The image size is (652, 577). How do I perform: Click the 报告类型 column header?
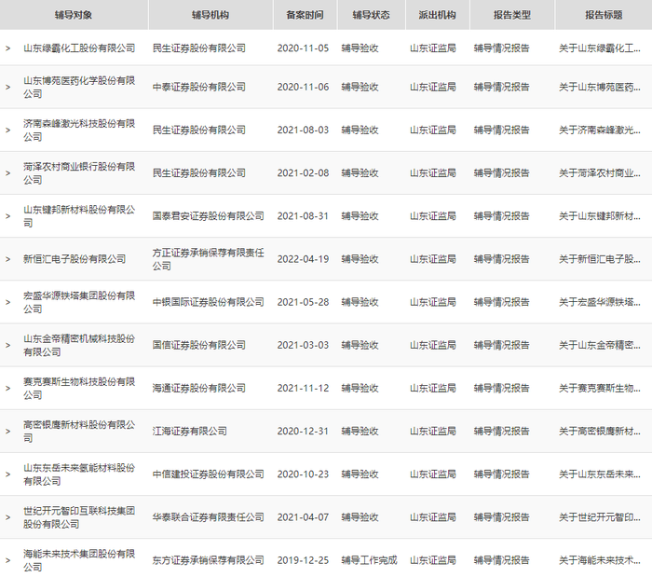(512, 15)
